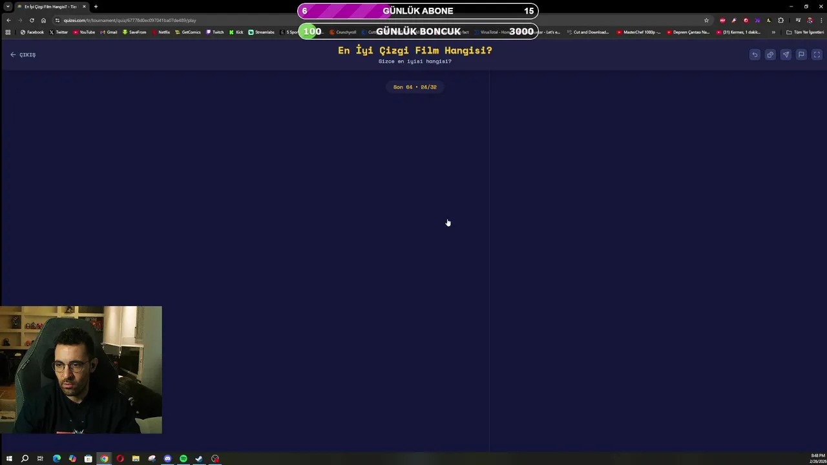Viewport: 827px width, 465px height.
Task: Open Microsoft Store from taskbar
Action: coord(89,459)
